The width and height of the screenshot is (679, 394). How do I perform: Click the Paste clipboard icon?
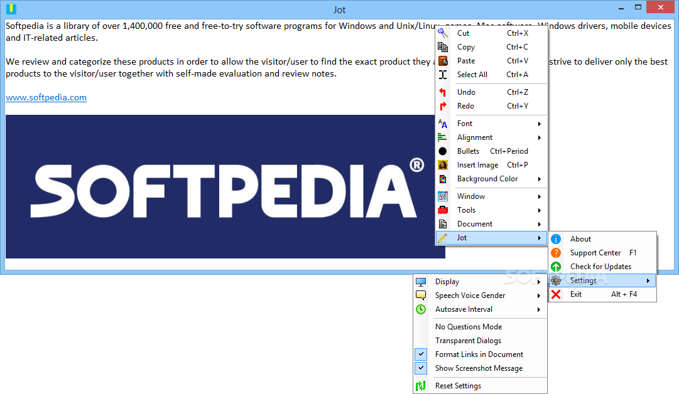click(443, 61)
